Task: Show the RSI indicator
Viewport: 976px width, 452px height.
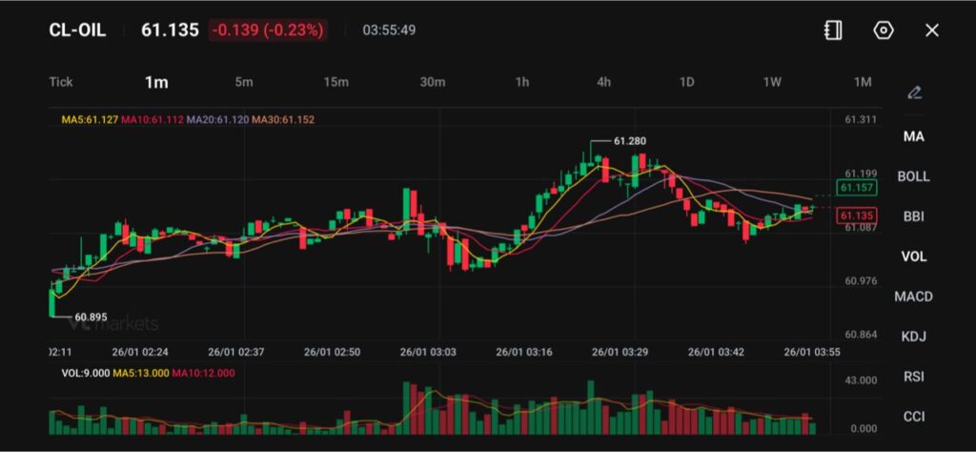Action: [913, 377]
